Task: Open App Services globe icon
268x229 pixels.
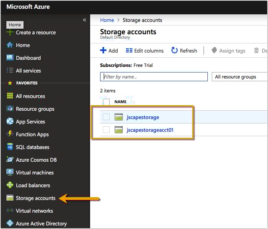Action: (10, 121)
